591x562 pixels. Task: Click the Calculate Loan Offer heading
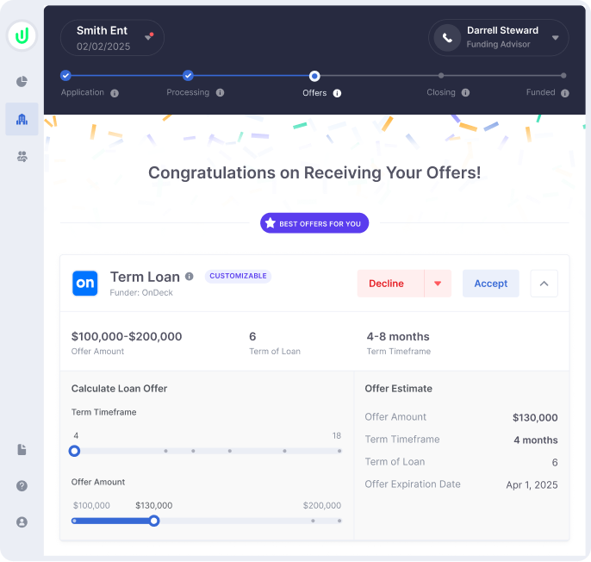[x=119, y=389]
